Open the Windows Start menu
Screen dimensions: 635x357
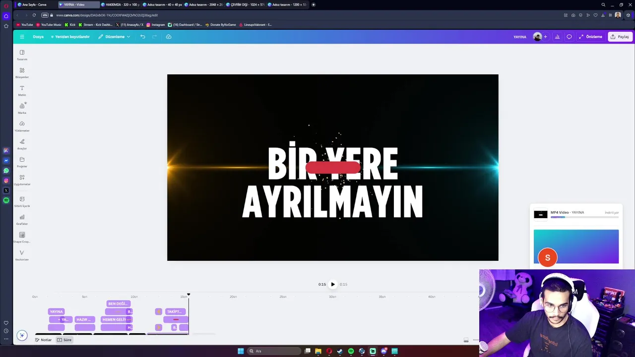[x=241, y=351]
